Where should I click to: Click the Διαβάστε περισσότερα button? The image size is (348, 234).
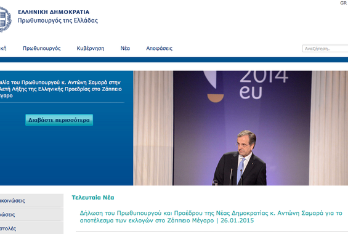pos(59,120)
